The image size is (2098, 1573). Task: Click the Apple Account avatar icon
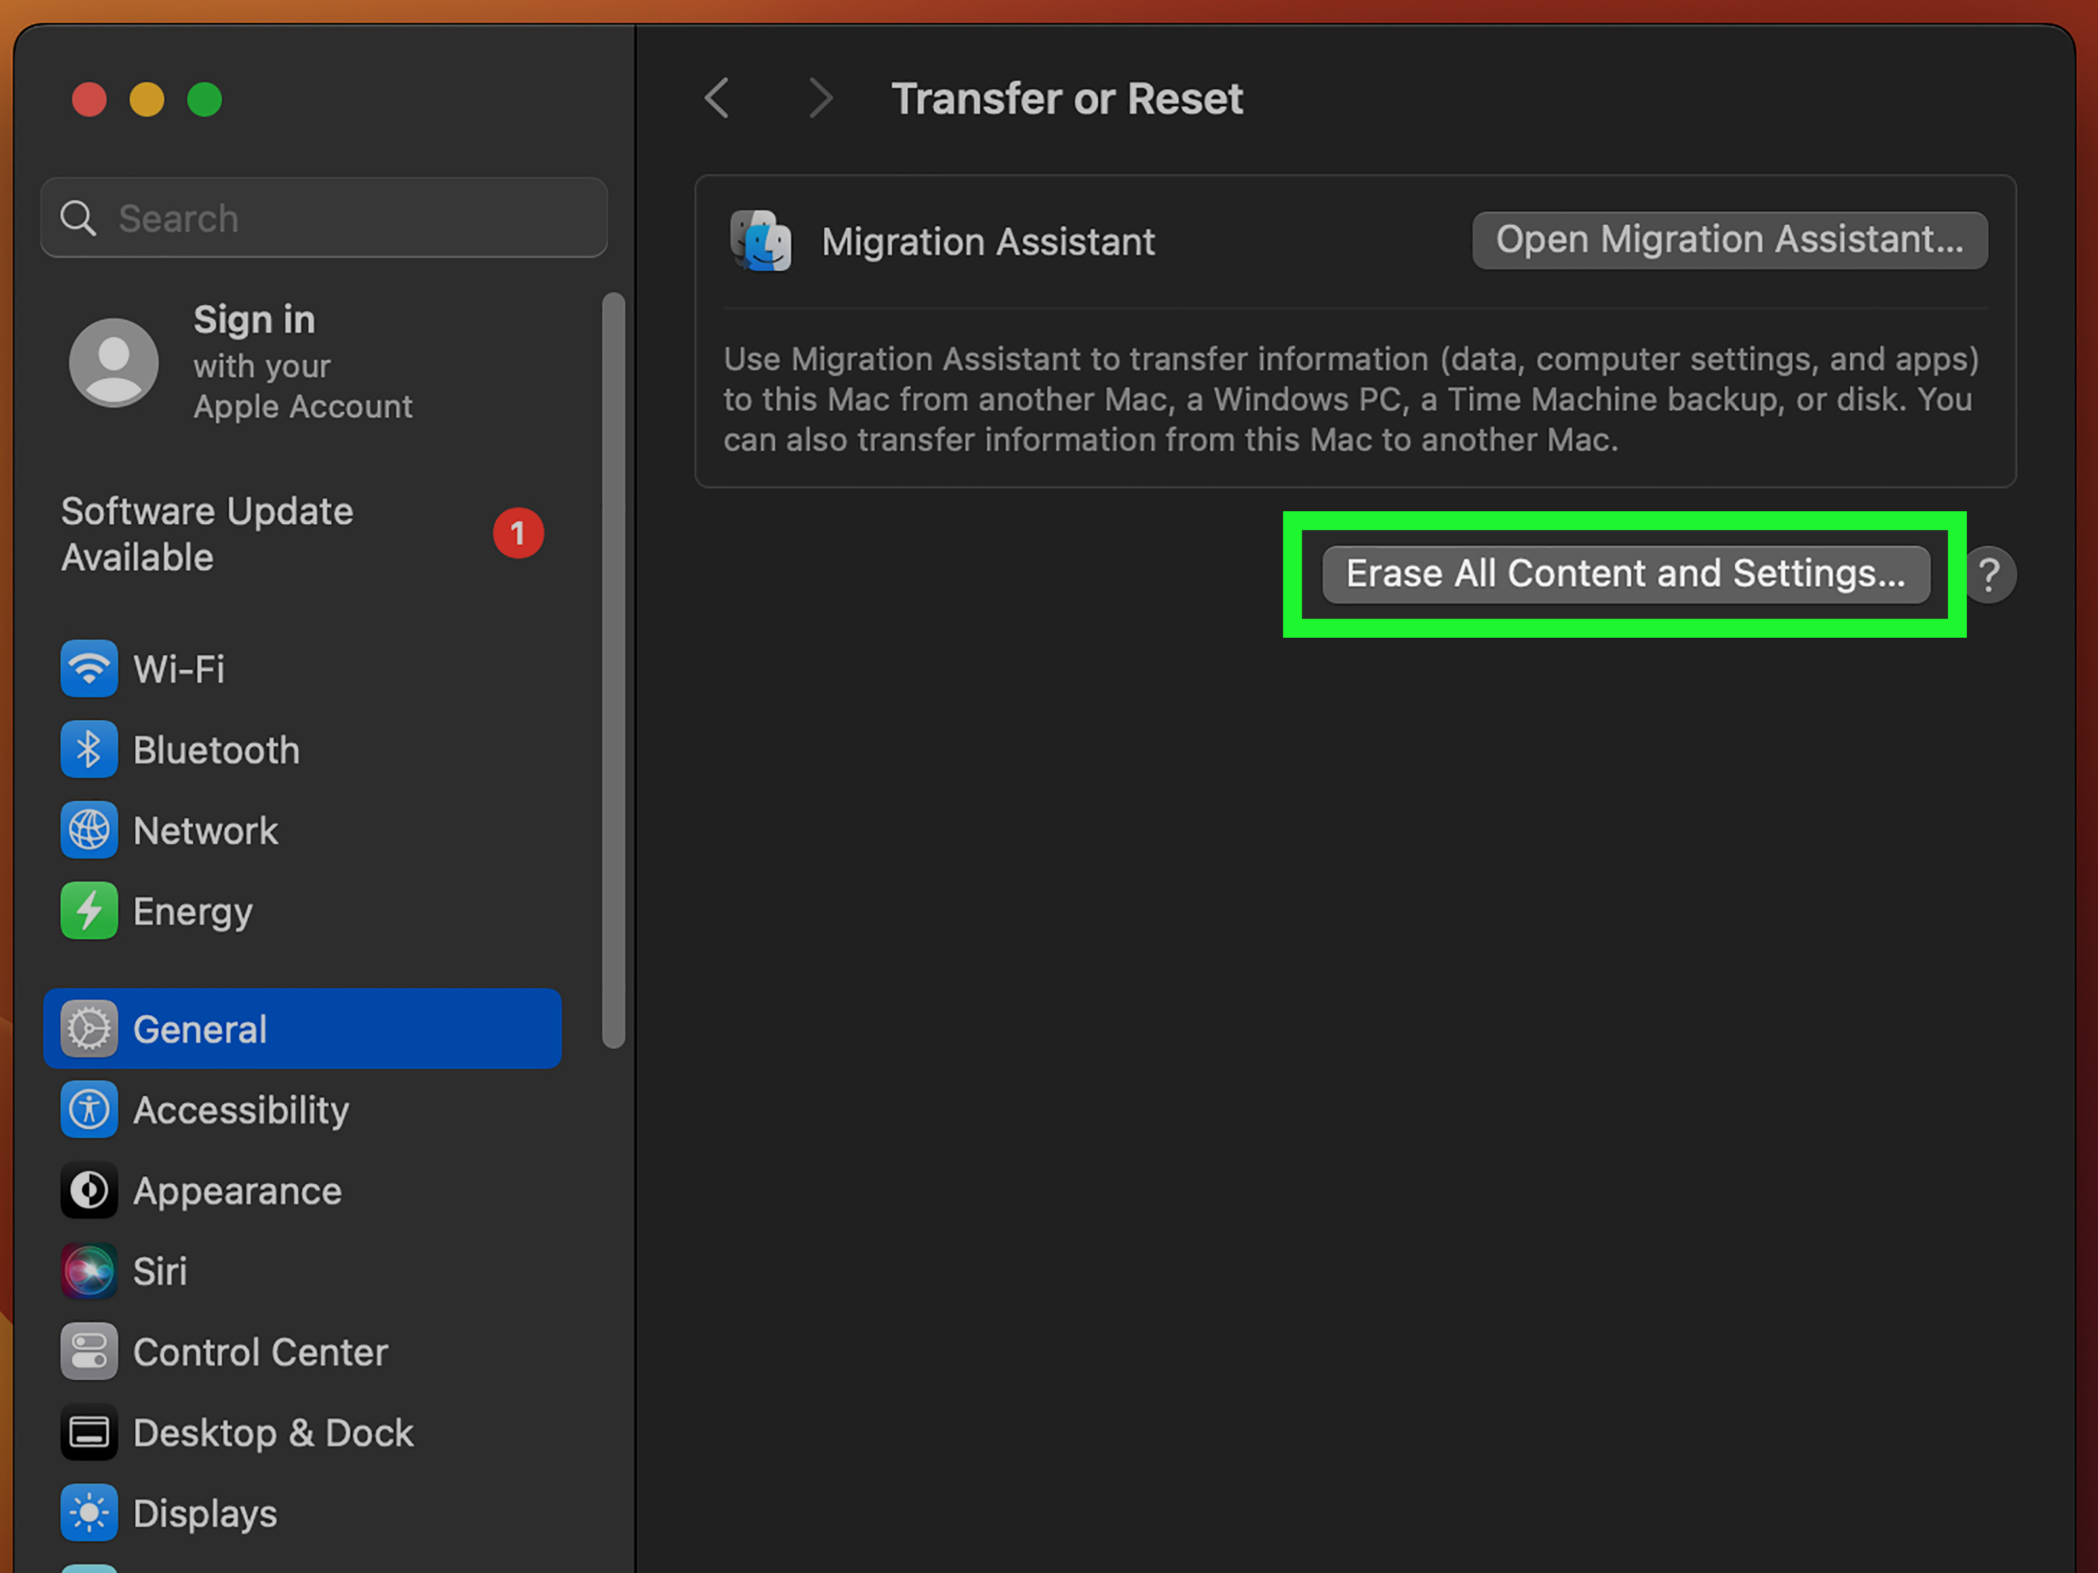coord(114,362)
